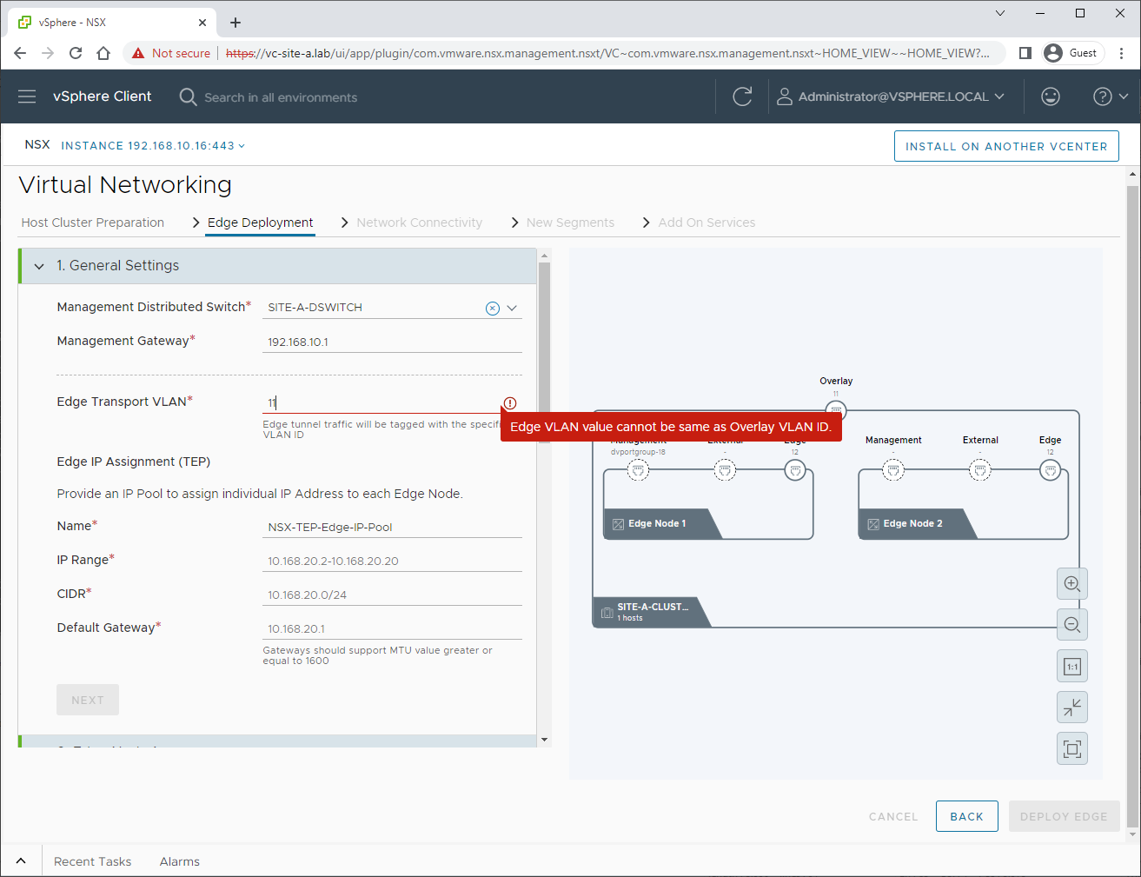Open browser three-dot menu
The image size is (1141, 877).
(x=1122, y=53)
